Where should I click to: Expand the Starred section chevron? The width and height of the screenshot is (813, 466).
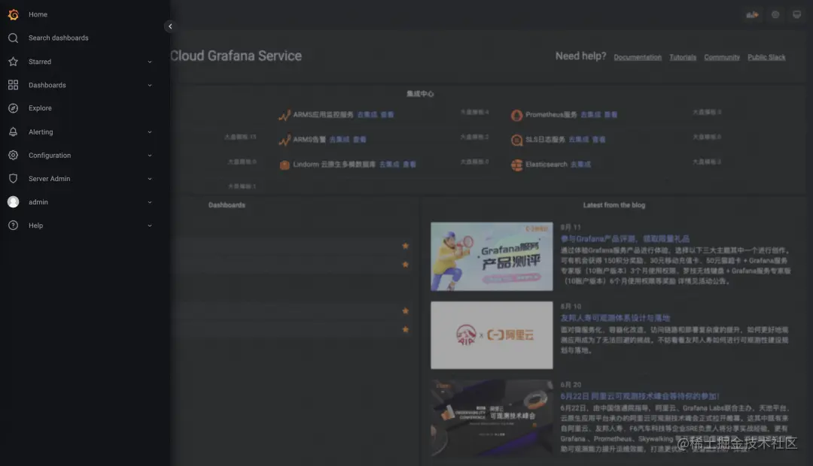[149, 62]
